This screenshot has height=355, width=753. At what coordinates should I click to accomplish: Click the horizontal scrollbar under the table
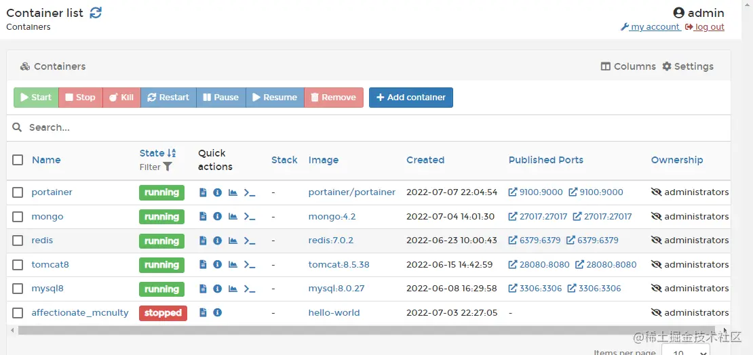point(366,331)
